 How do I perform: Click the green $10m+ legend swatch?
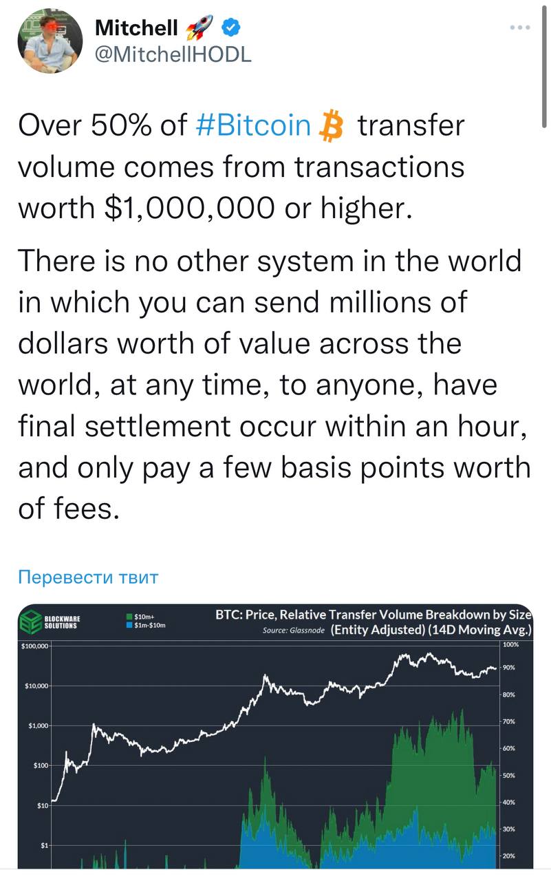[129, 616]
